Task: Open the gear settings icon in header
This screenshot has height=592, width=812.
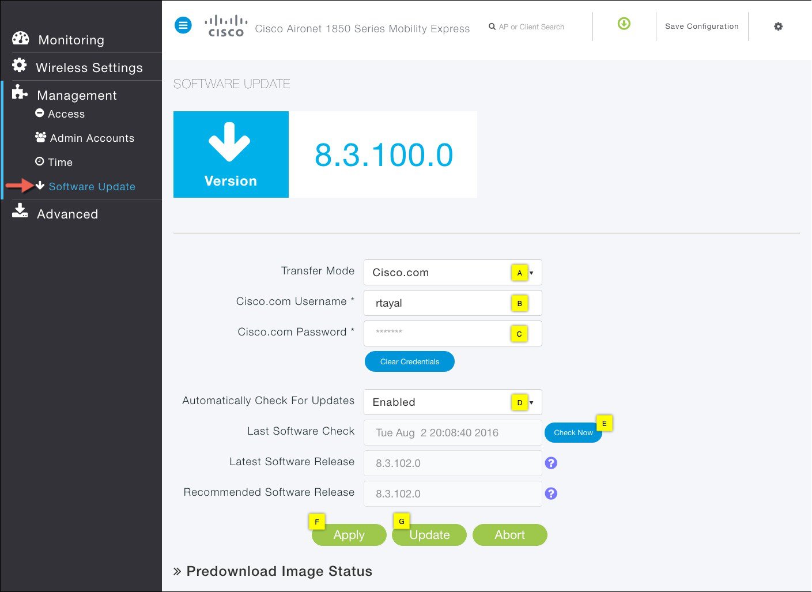Action: [x=778, y=27]
